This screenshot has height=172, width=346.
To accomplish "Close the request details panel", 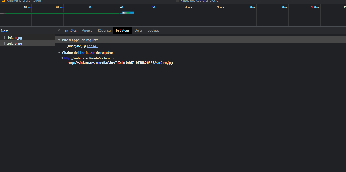I will click(x=59, y=30).
